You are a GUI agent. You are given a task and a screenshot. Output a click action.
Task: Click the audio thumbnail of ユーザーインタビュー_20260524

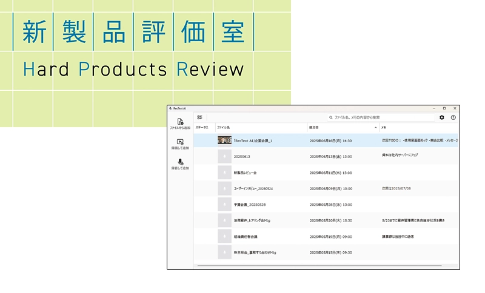pos(224,188)
